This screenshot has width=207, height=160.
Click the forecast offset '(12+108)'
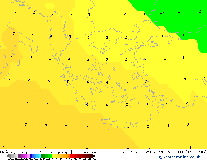click(x=196, y=152)
